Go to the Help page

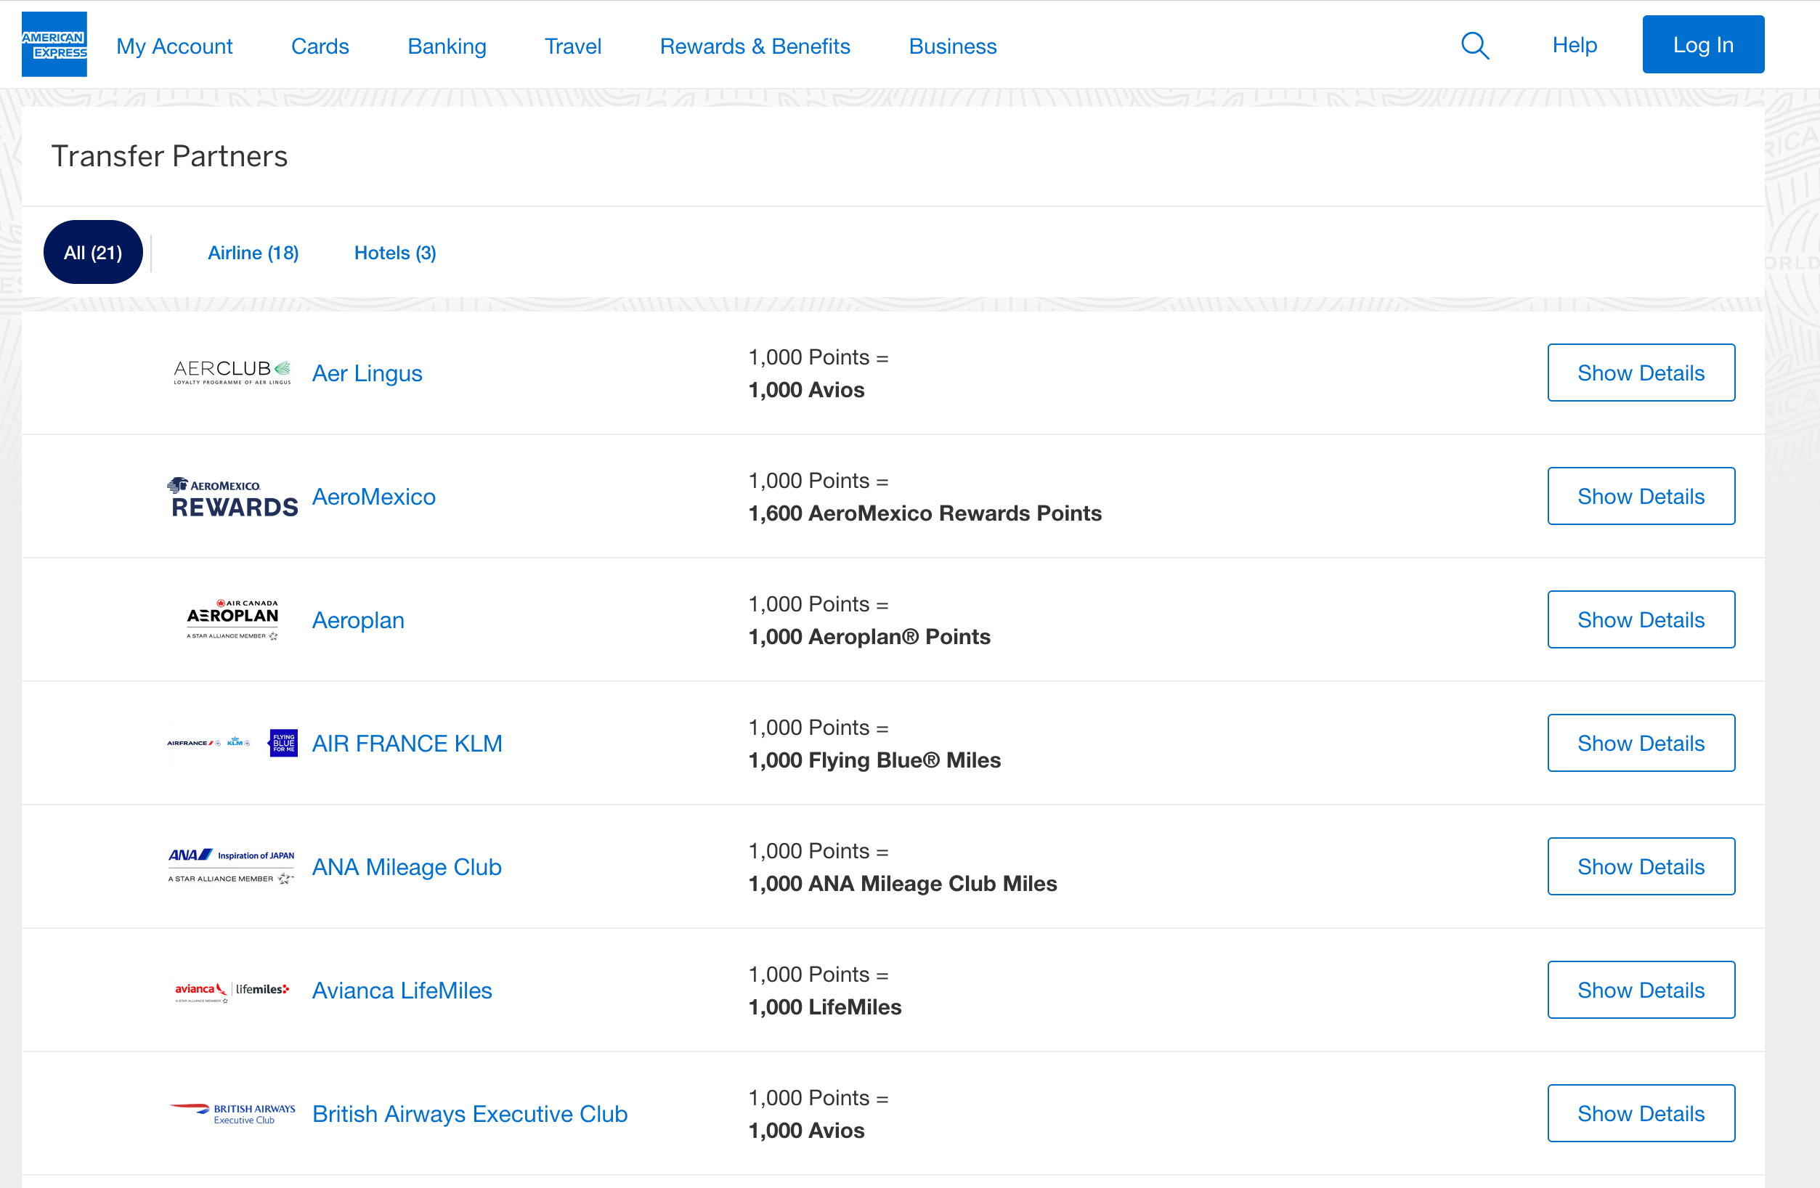1575,44
